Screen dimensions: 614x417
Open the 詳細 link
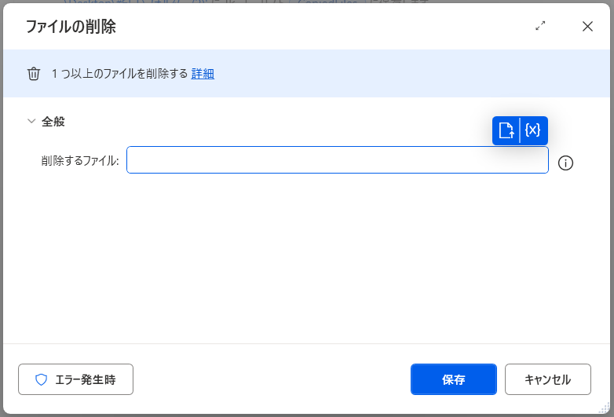(203, 74)
